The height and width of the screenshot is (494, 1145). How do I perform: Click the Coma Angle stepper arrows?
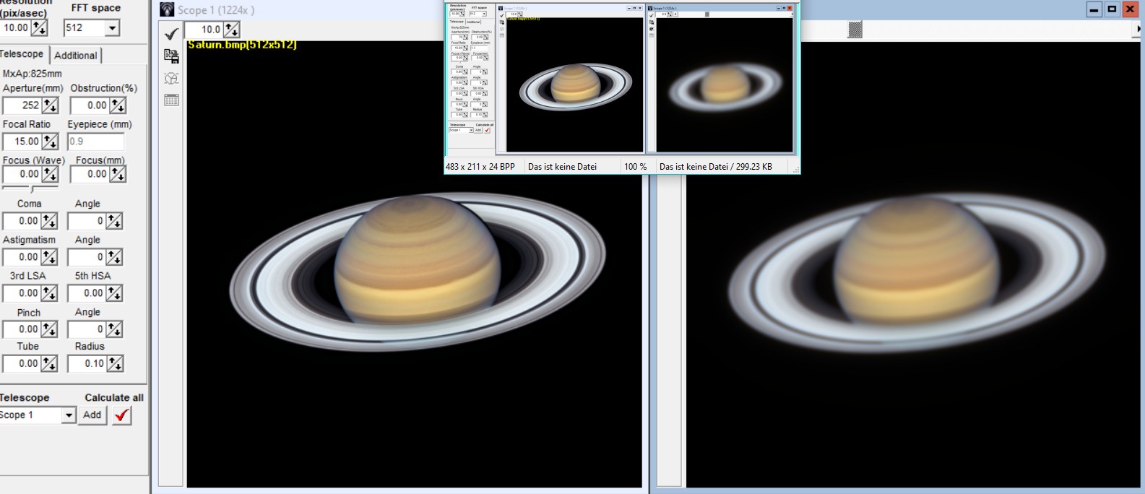114,221
